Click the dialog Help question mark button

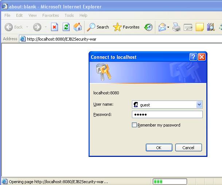pos(193,57)
